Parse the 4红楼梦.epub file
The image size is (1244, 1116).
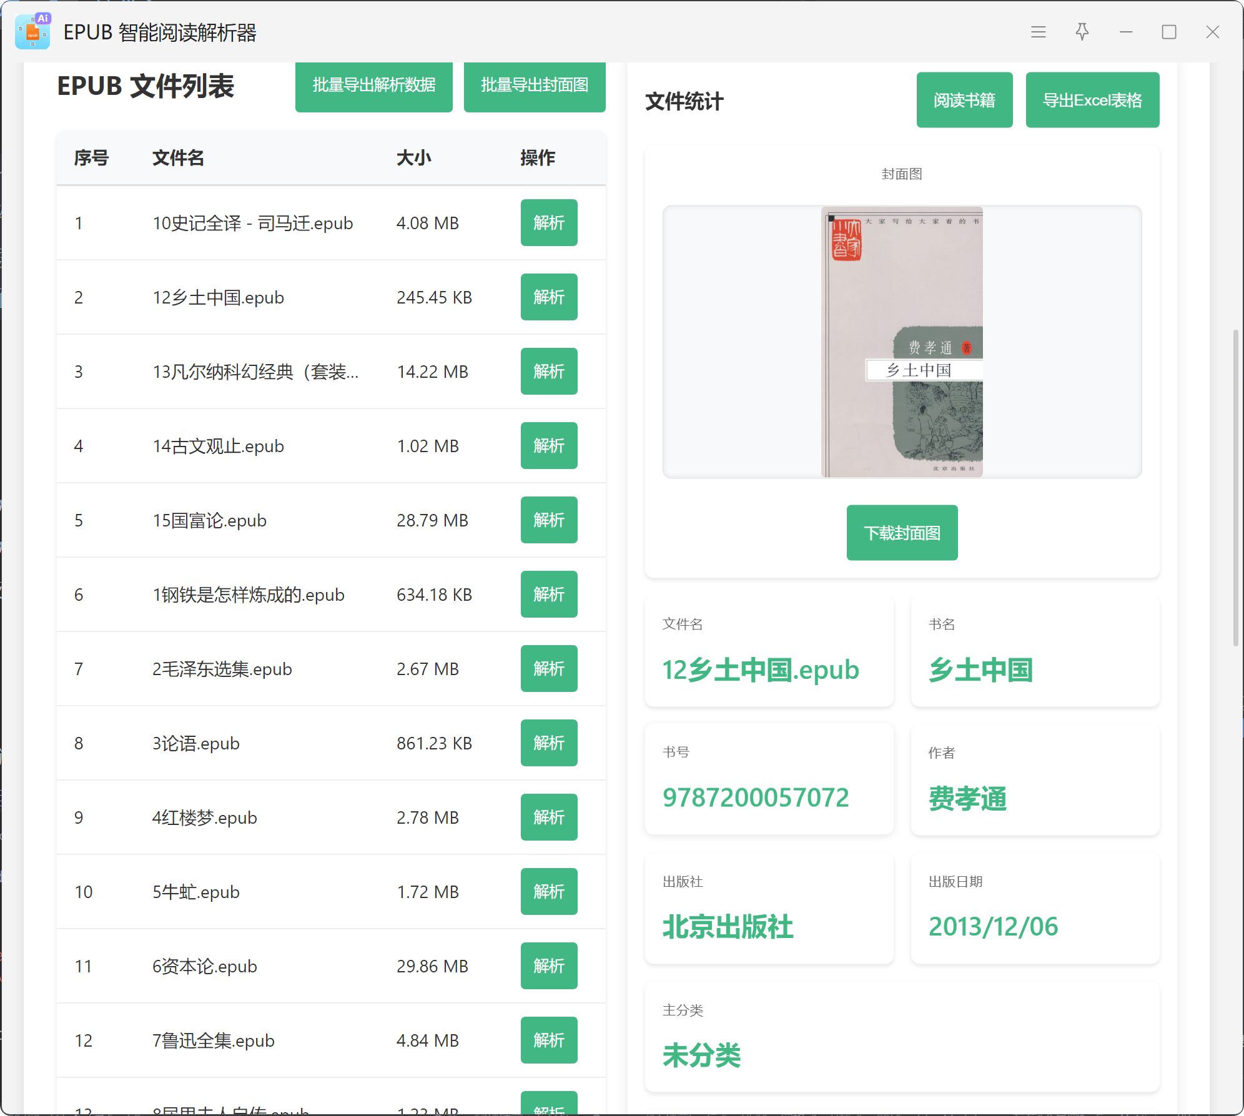point(549,817)
